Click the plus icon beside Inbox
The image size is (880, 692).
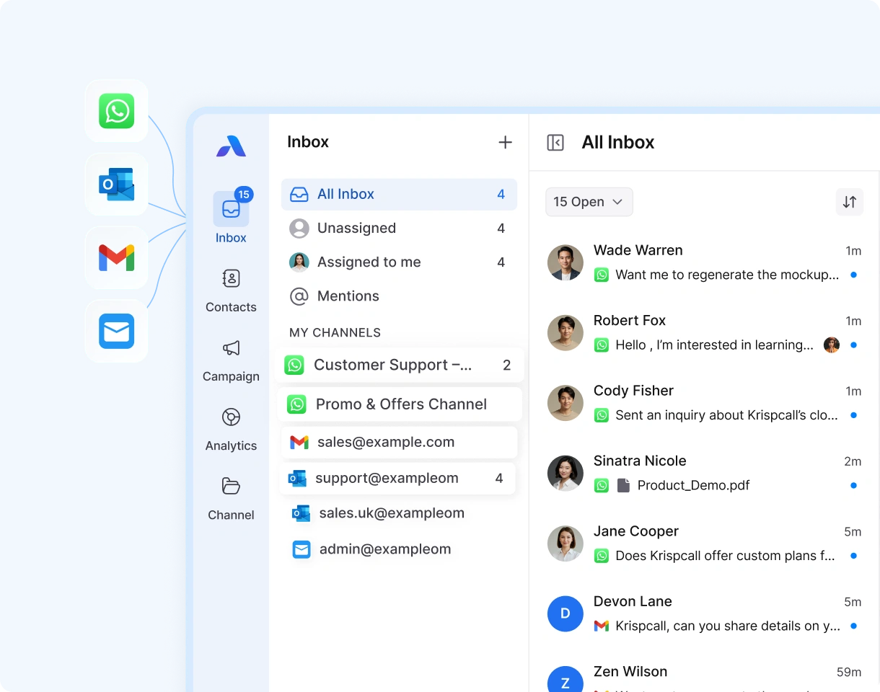505,143
